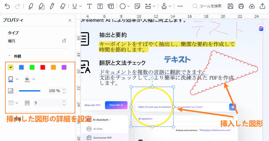Click the Save floppy disk icon
269x141 pixels.
[x=230, y=6]
